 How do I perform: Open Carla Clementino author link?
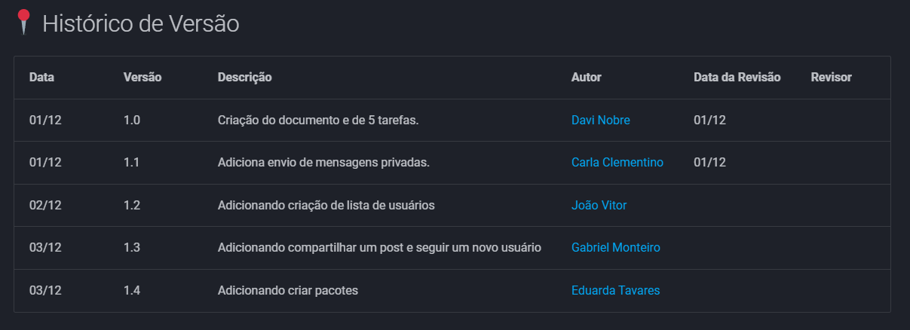617,162
